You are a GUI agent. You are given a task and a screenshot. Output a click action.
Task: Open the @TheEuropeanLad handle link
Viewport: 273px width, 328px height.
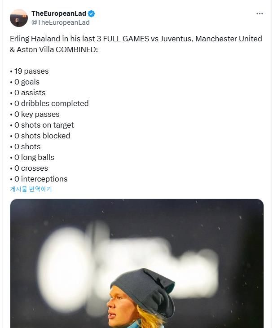pos(60,22)
